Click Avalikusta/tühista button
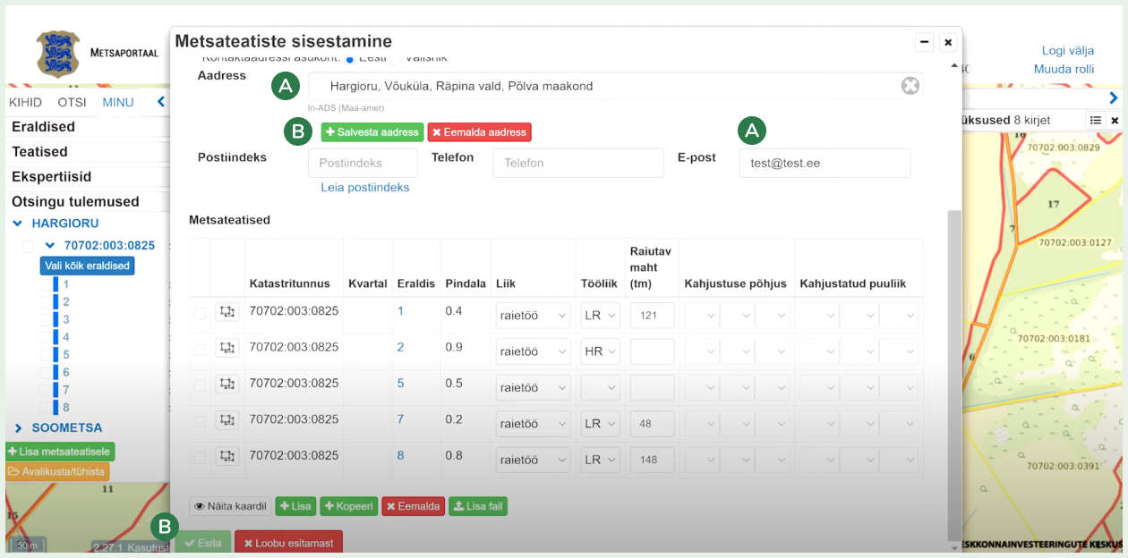This screenshot has height=558, width=1128. tap(57, 471)
